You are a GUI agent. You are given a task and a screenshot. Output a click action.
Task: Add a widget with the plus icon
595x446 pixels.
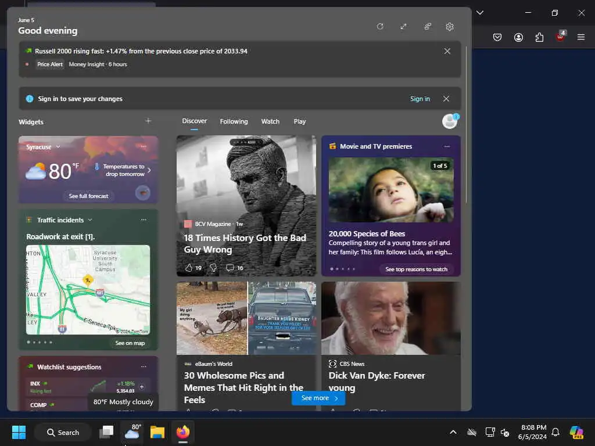(148, 121)
